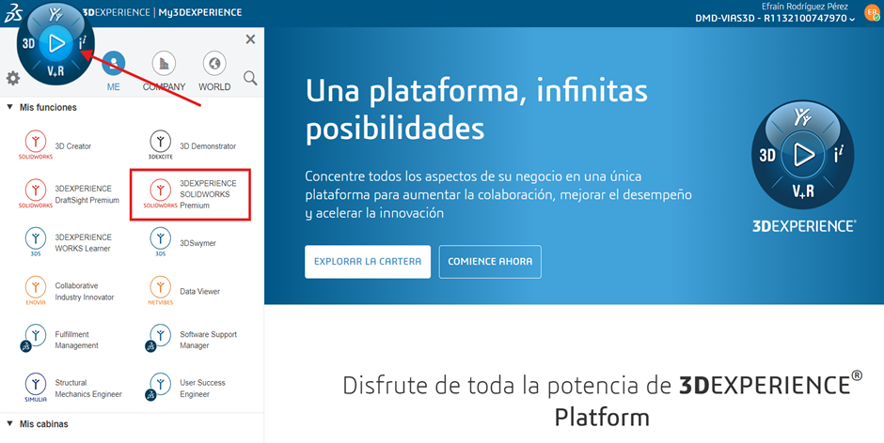Image resolution: width=884 pixels, height=443 pixels.
Task: Click the Mis funciones heading text
Action: point(48,107)
